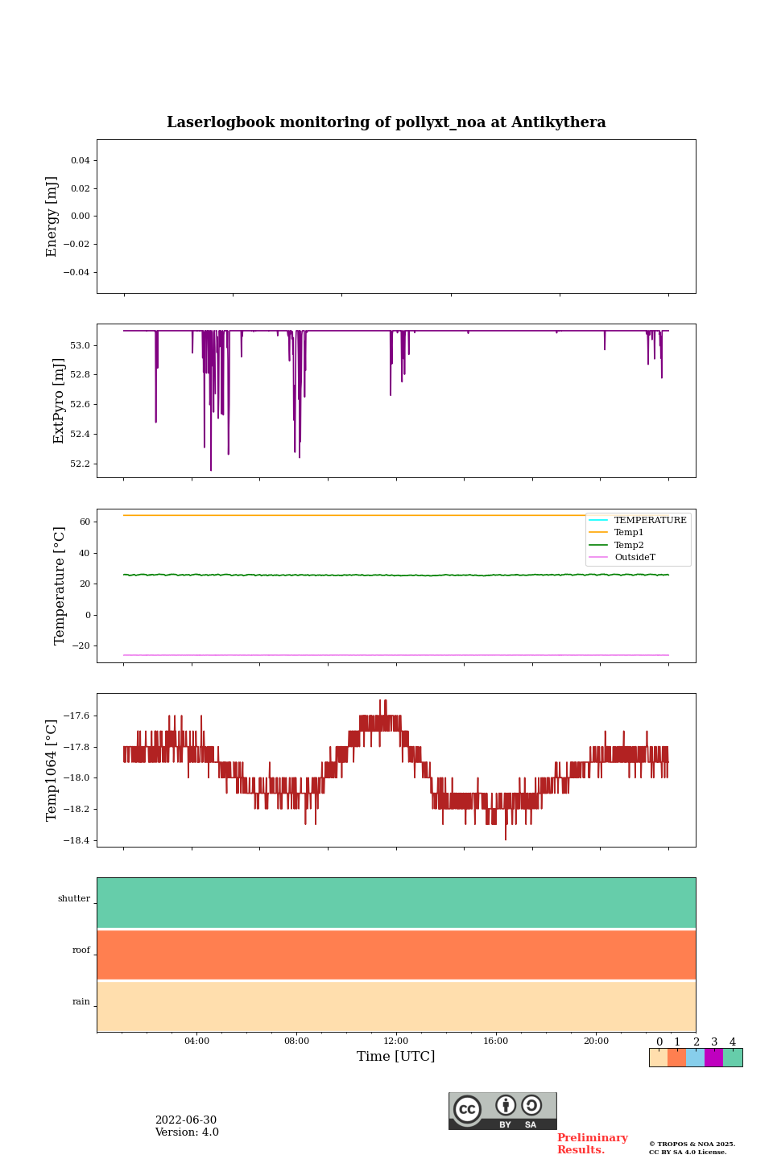
Task: Click the violet OutsideT line near −26
Action: pos(396,655)
